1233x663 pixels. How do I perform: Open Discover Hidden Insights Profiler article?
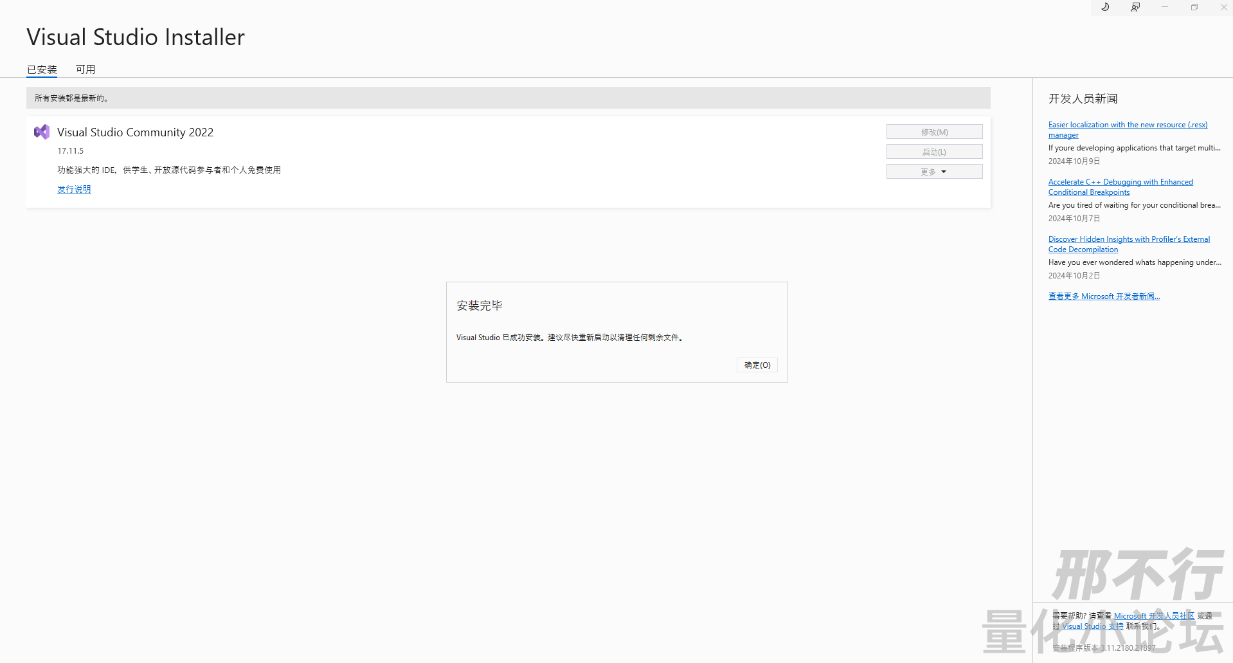pyautogui.click(x=1128, y=239)
